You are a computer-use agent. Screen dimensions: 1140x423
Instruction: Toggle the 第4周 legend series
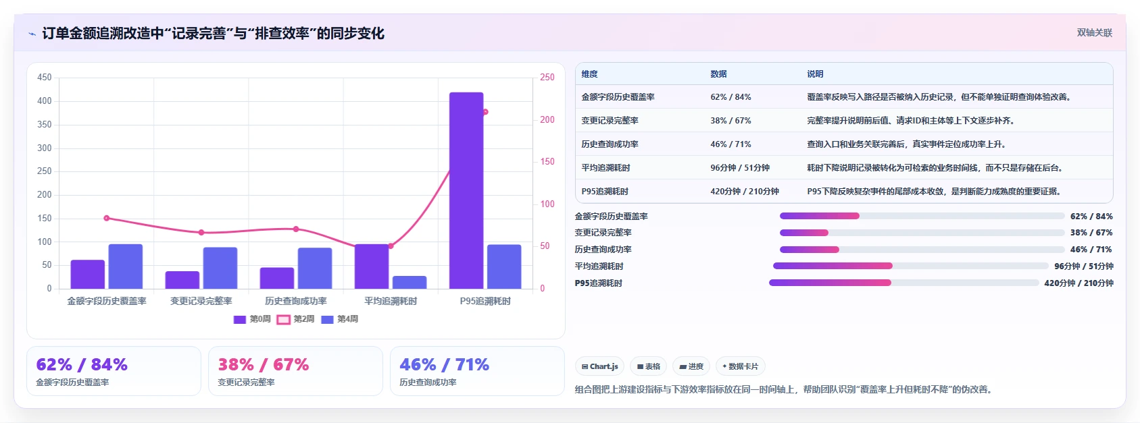click(x=339, y=319)
